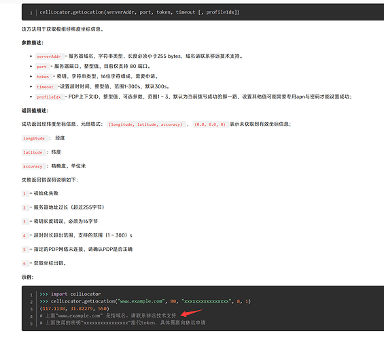Click the token comment on example line 5
Screen dimensions: 384x340
point(123,323)
